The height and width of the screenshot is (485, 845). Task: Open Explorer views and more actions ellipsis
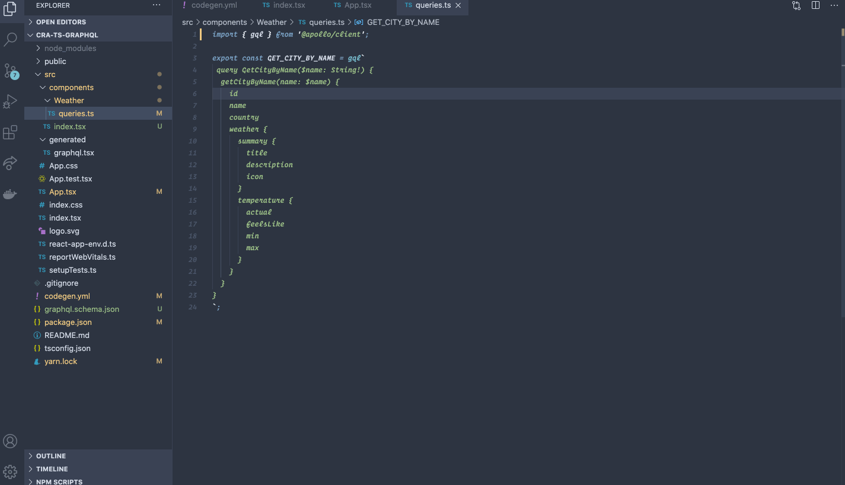pyautogui.click(x=157, y=5)
